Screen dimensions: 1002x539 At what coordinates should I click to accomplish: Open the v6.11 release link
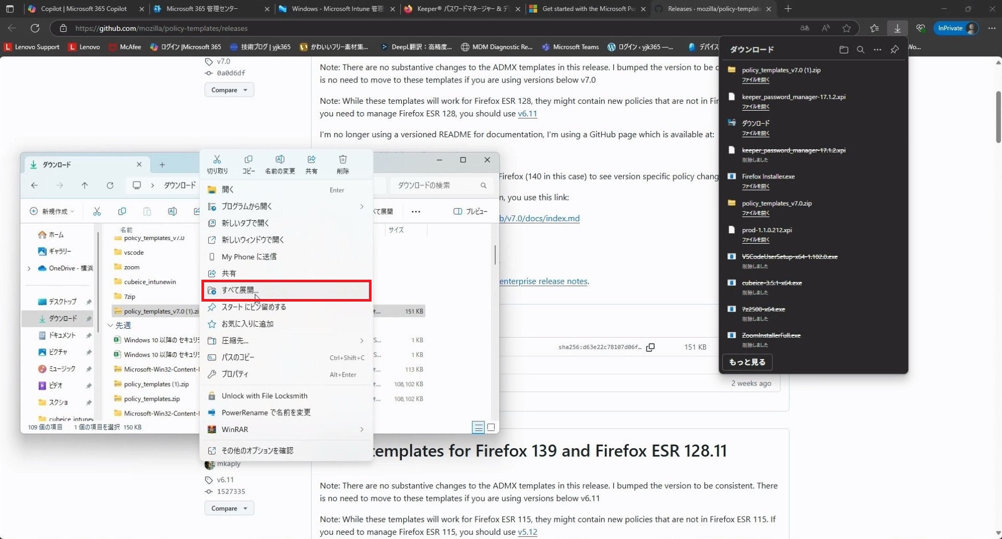(x=527, y=114)
